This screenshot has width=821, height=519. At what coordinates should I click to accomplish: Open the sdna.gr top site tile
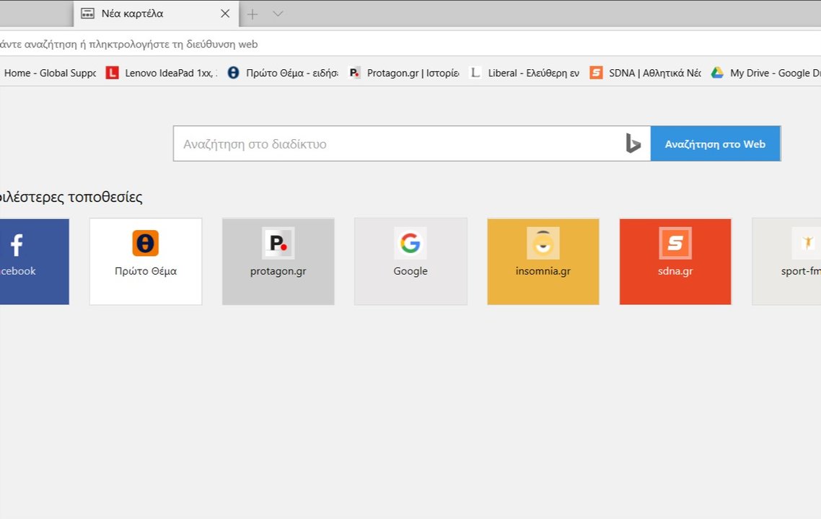pyautogui.click(x=675, y=262)
